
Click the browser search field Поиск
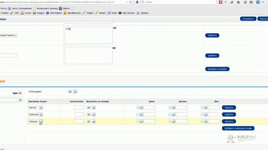tap(178, 2)
